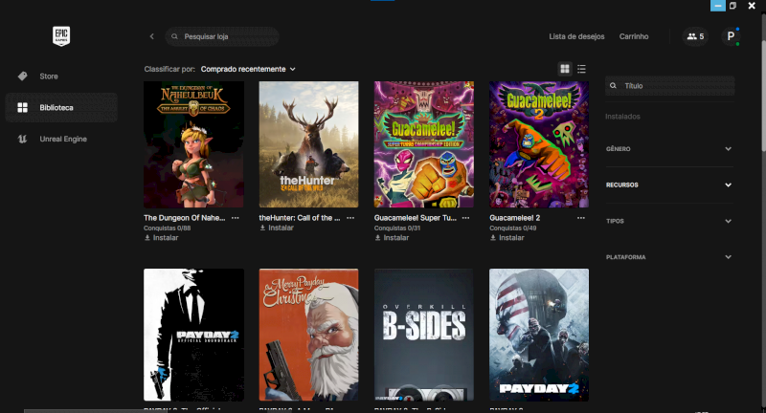Screen dimensions: 766x413
Task: Expand the GÊNERO filter section
Action: click(669, 149)
